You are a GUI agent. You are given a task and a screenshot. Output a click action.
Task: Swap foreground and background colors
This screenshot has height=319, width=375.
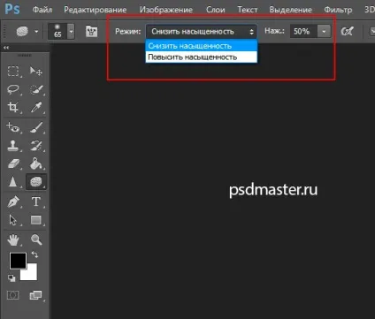[34, 254]
